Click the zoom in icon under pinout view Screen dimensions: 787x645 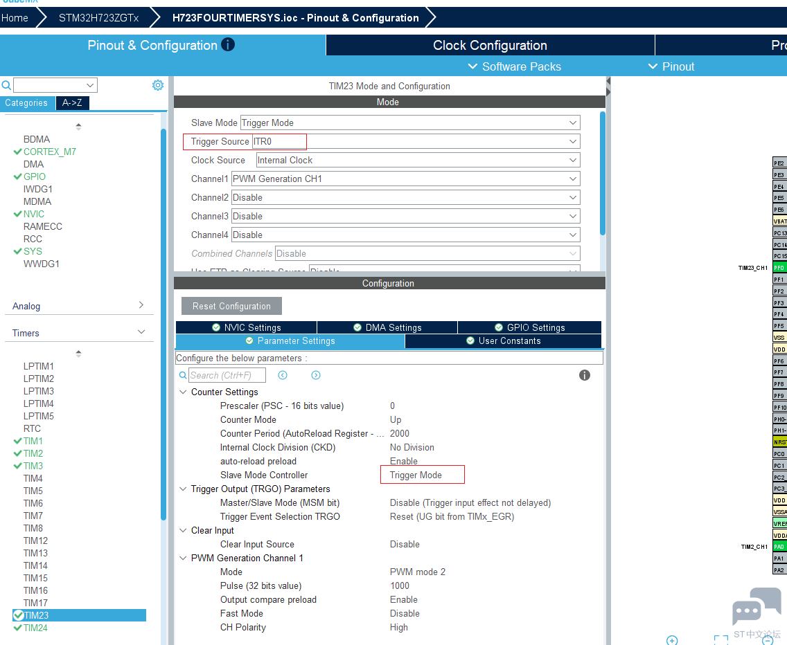tap(672, 640)
